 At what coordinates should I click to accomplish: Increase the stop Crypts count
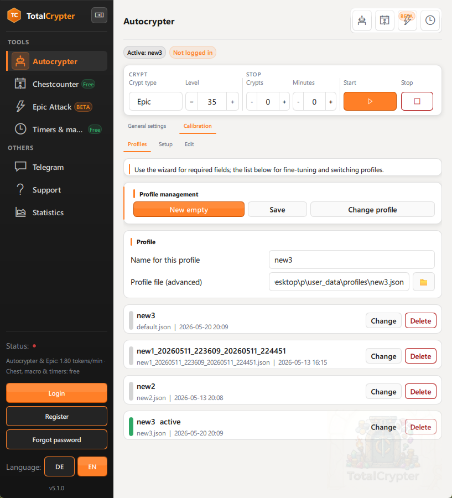(284, 102)
